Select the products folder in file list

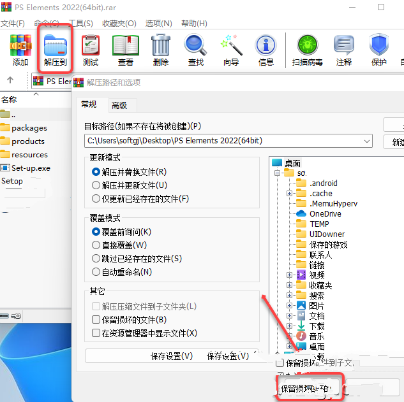[x=22, y=141]
